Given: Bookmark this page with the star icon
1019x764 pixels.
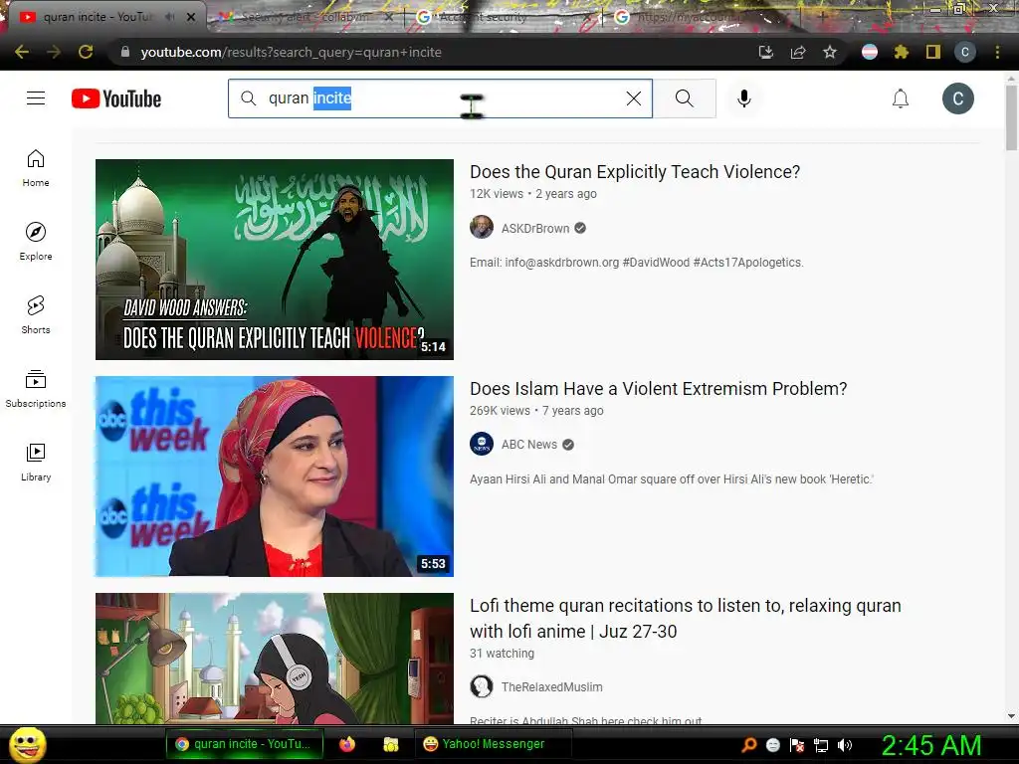Looking at the screenshot, I should click(829, 52).
